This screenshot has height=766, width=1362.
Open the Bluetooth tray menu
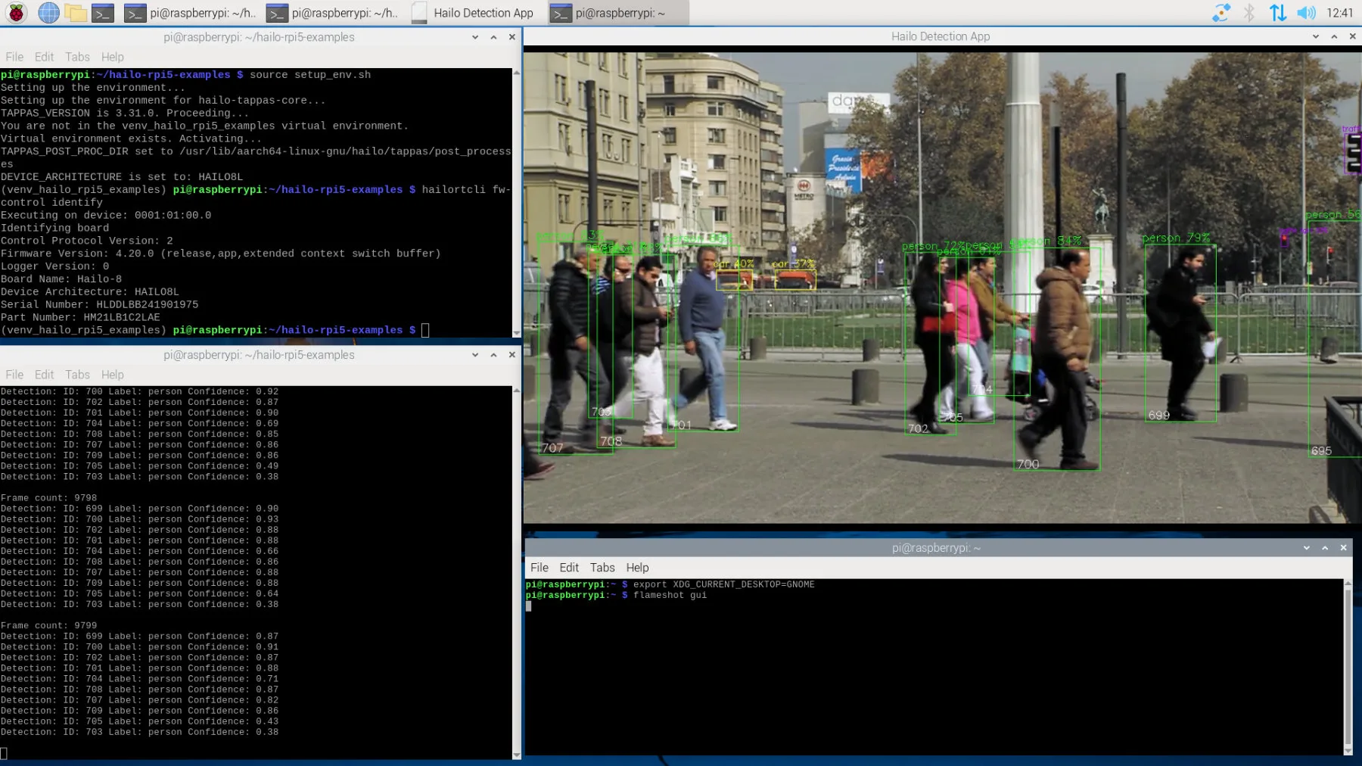pos(1249,13)
